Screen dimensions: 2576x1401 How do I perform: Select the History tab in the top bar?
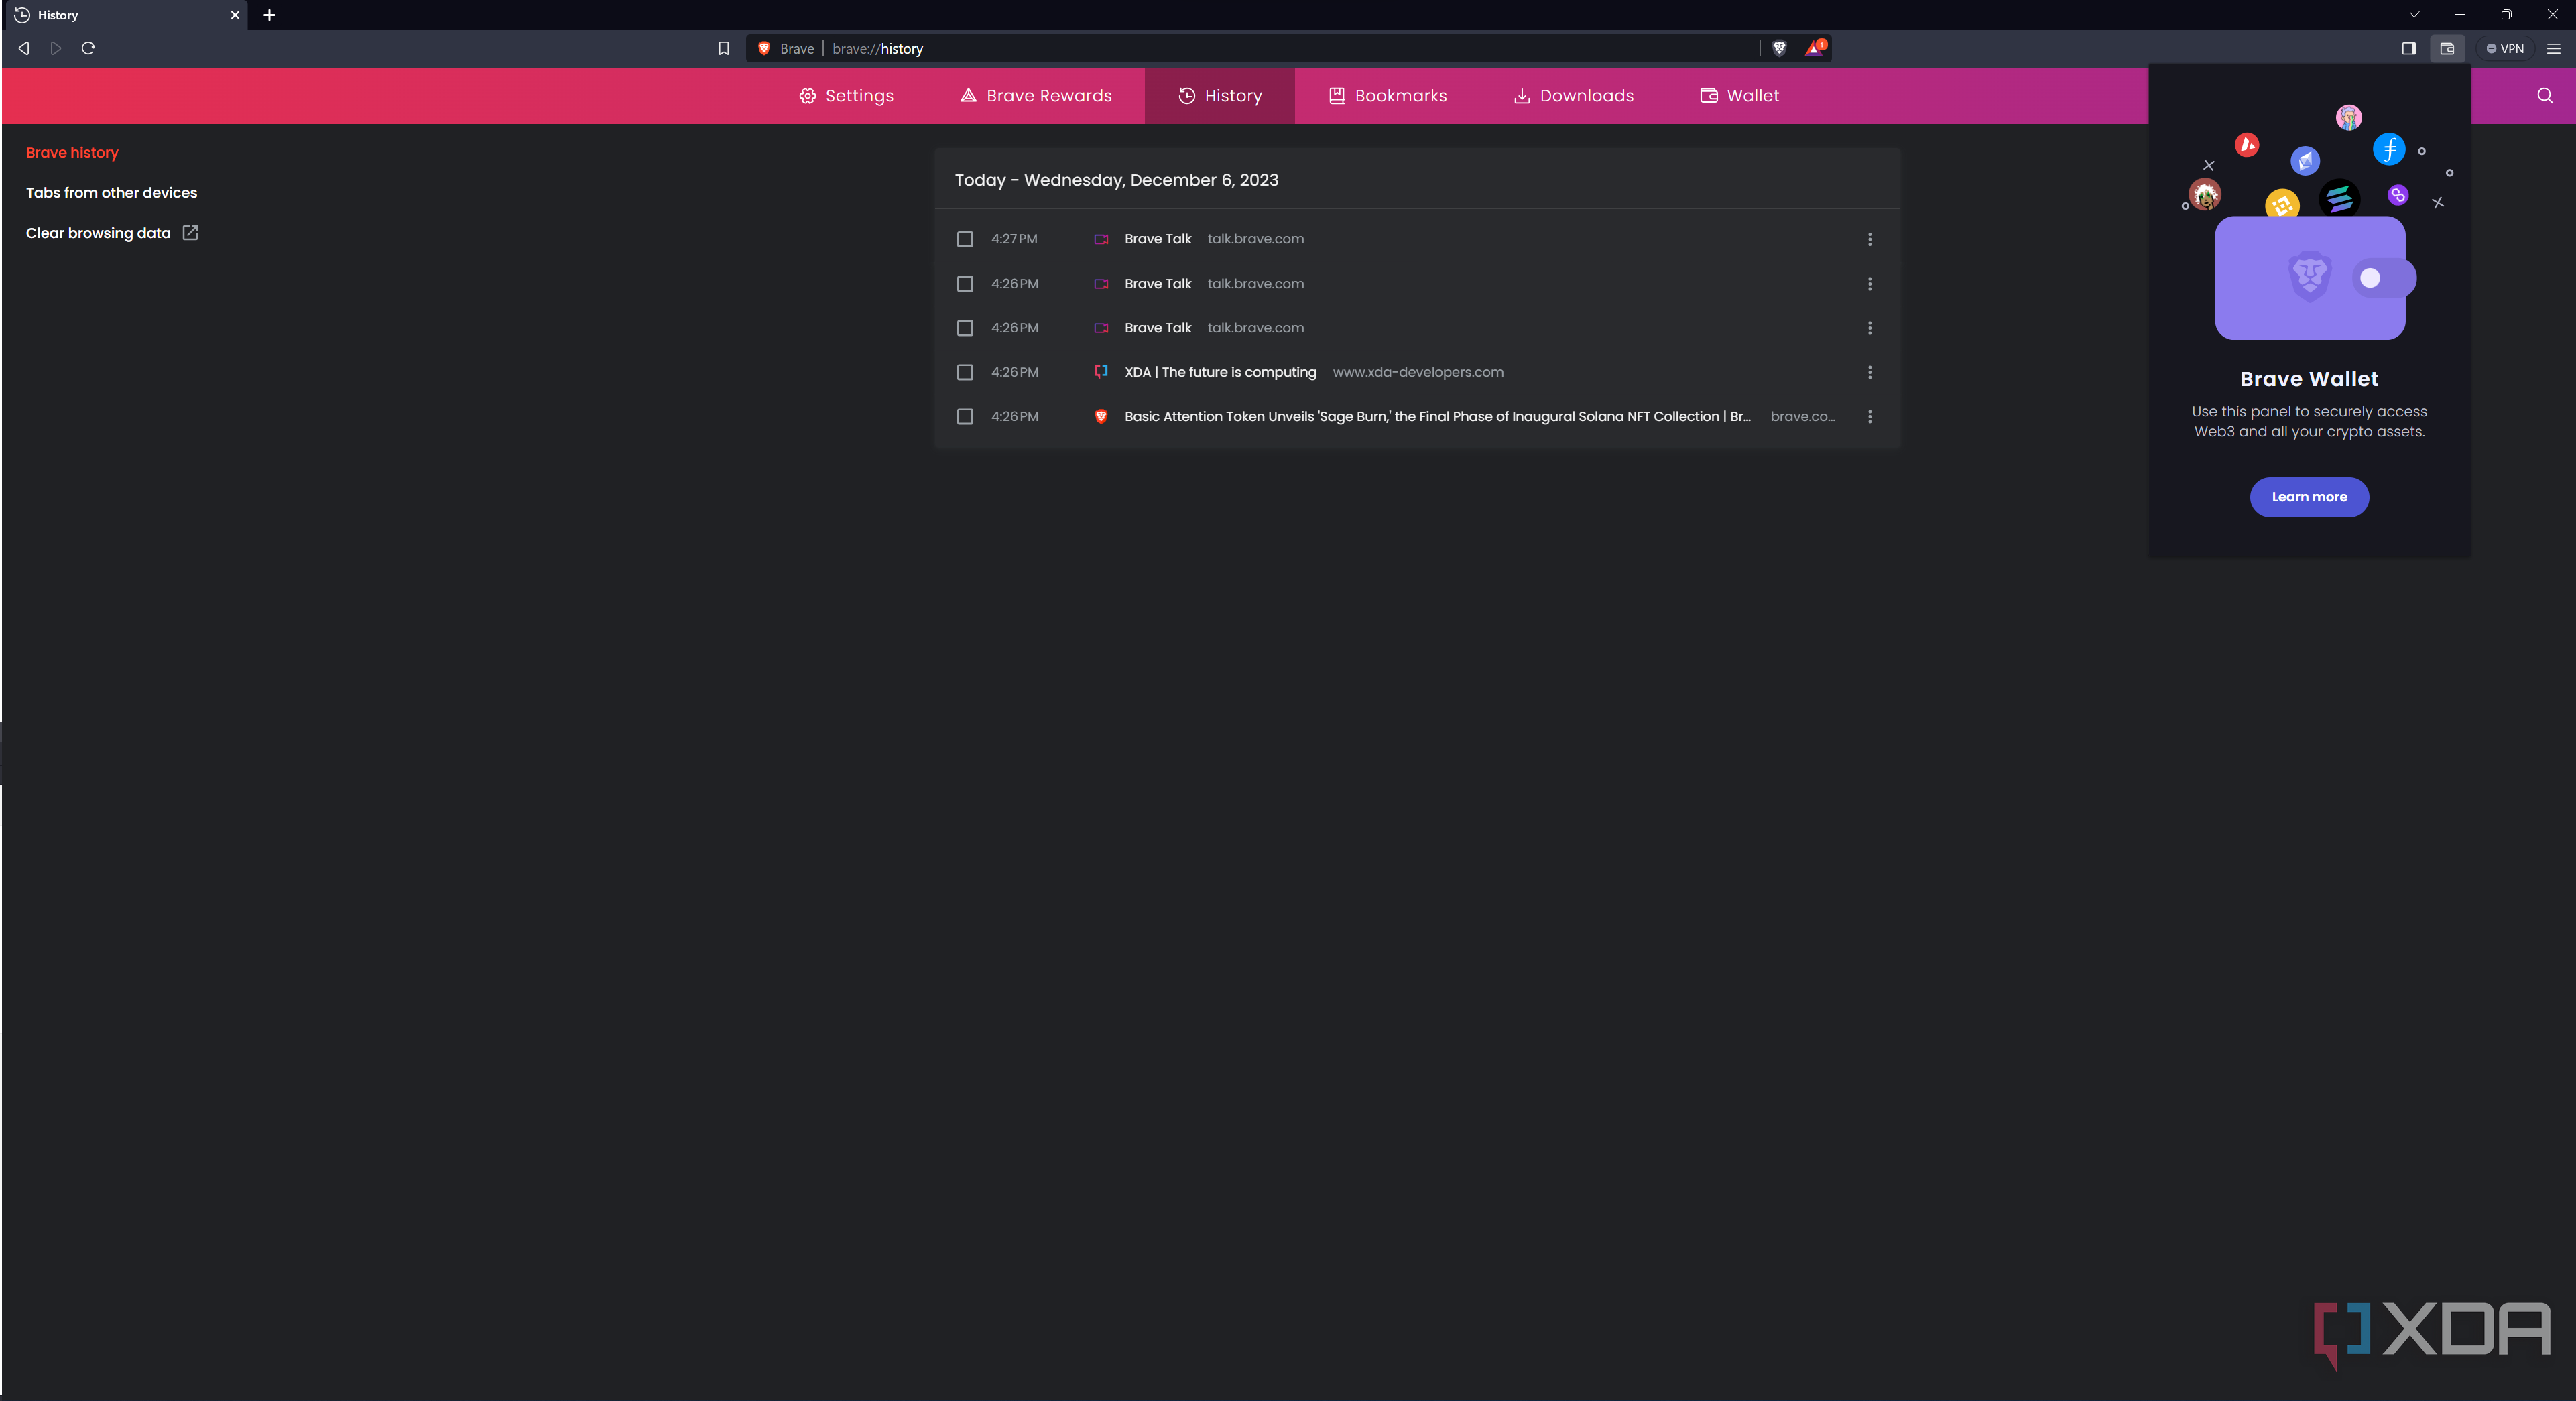click(x=1220, y=96)
